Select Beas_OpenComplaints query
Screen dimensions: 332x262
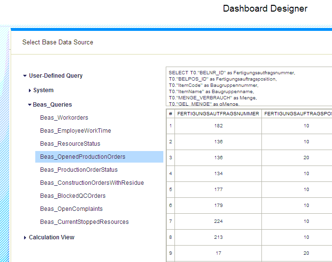71,209
